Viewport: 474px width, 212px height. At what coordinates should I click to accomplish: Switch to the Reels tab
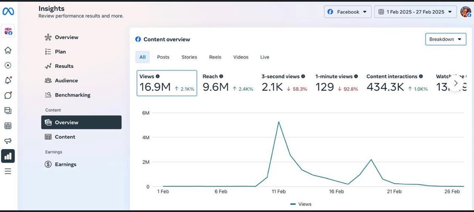(215, 57)
